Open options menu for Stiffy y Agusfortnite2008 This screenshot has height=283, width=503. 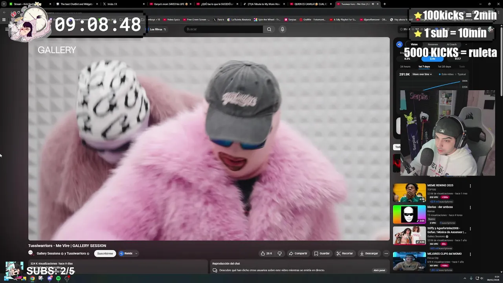pos(470,229)
